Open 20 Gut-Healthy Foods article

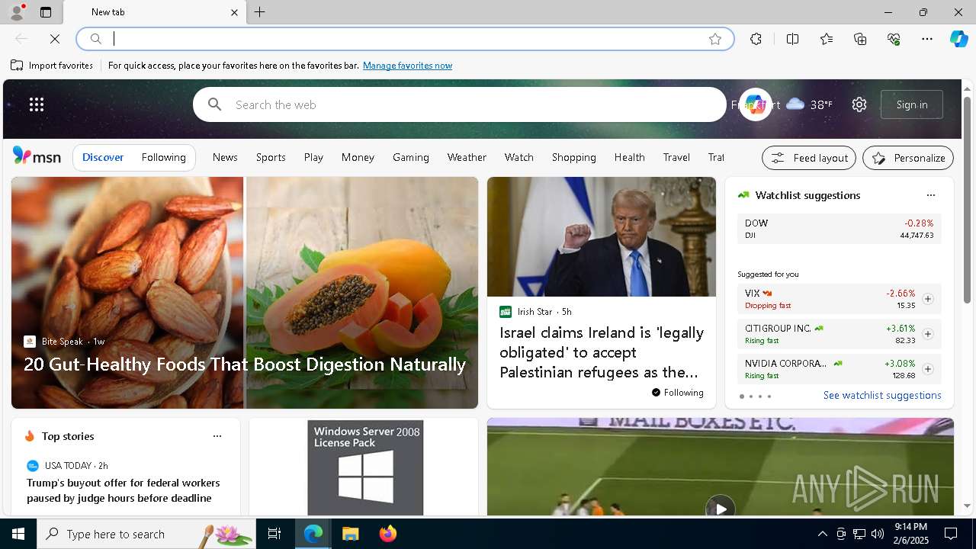(x=245, y=364)
